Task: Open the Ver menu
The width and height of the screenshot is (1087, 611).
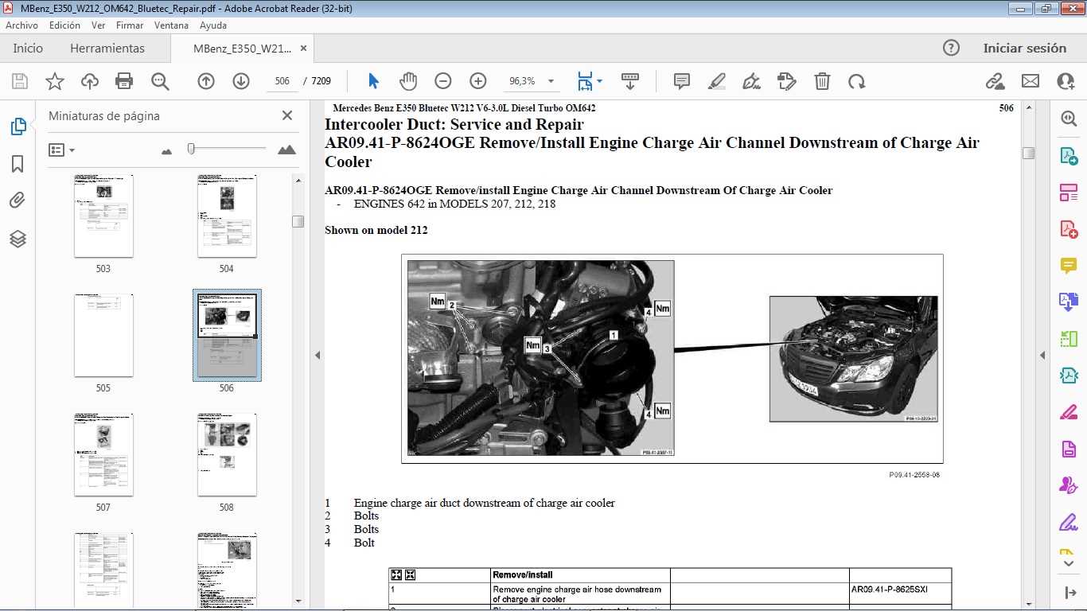Action: point(99,25)
